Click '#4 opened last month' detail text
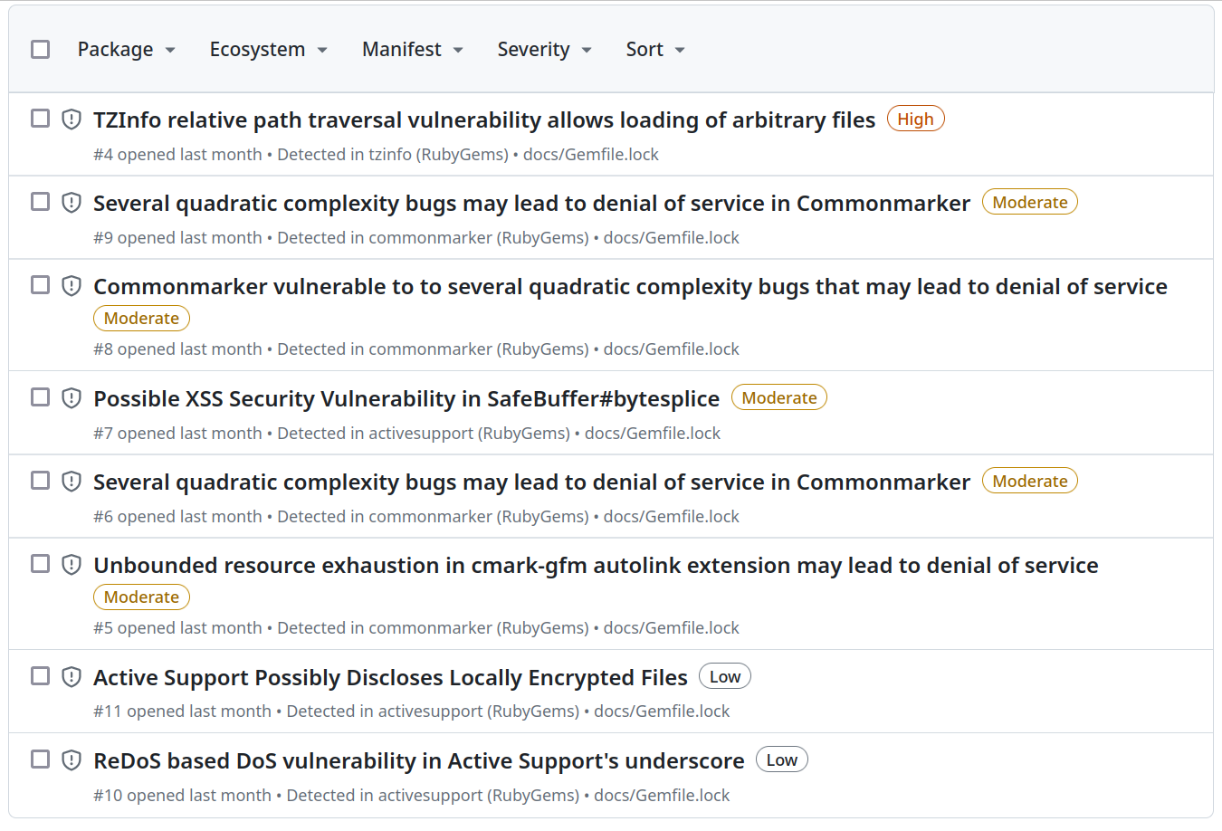This screenshot has width=1222, height=831. tap(177, 155)
